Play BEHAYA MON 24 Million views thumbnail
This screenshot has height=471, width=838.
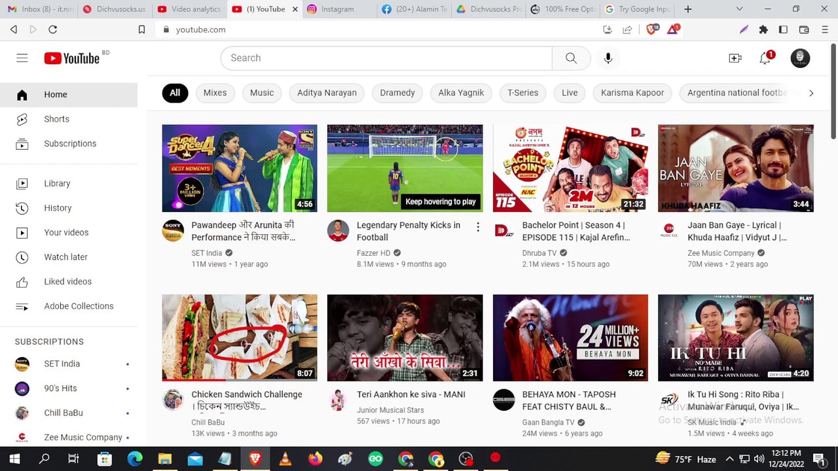(x=570, y=338)
